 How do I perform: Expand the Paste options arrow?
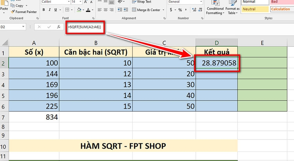click(4, 13)
